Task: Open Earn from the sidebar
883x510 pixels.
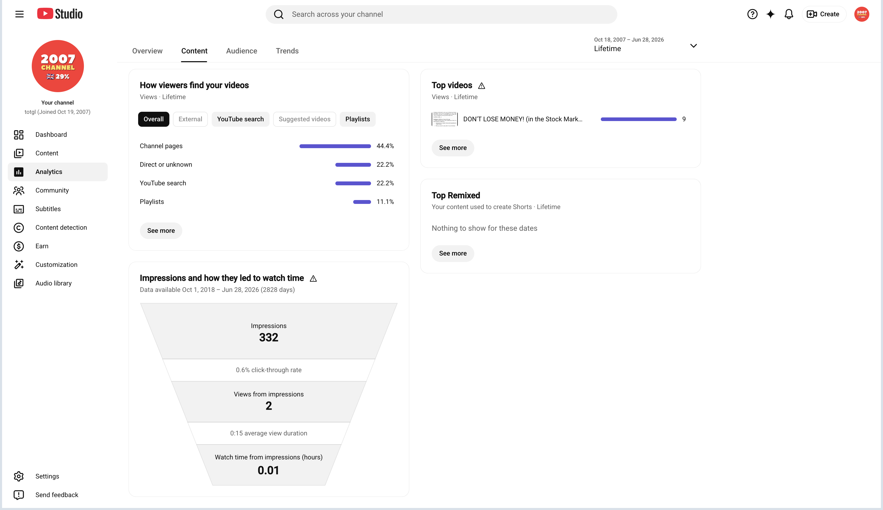Action: click(58, 246)
